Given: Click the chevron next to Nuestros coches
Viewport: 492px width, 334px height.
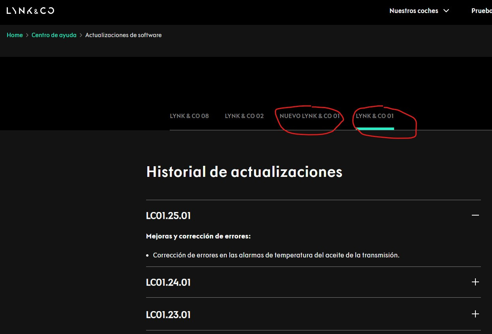Looking at the screenshot, I should 446,11.
